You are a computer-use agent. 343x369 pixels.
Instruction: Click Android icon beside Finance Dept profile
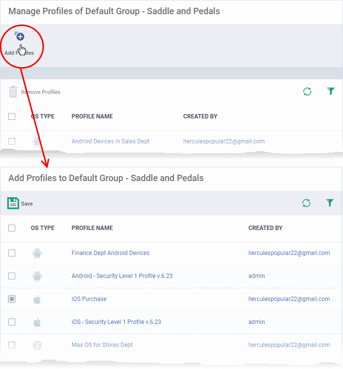pos(37,254)
